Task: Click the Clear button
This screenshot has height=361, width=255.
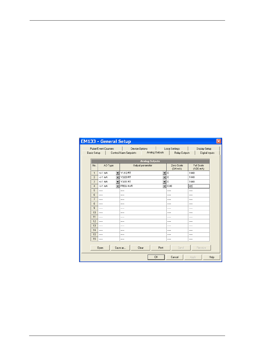Action: pos(141,248)
